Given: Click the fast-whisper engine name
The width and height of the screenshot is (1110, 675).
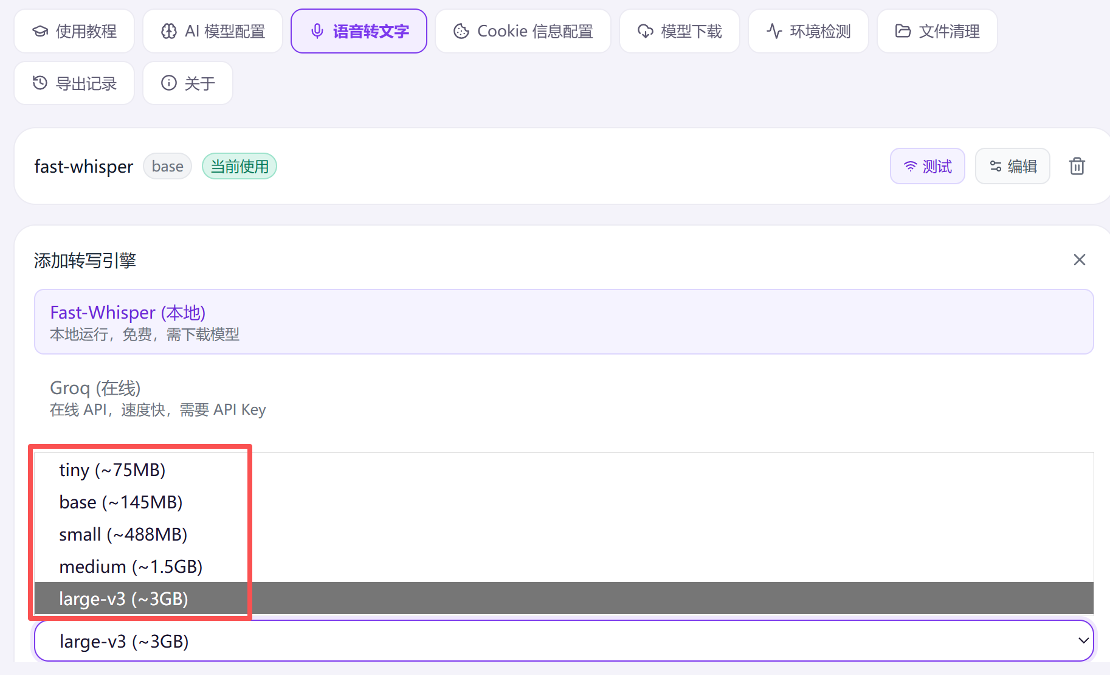Looking at the screenshot, I should tap(84, 166).
